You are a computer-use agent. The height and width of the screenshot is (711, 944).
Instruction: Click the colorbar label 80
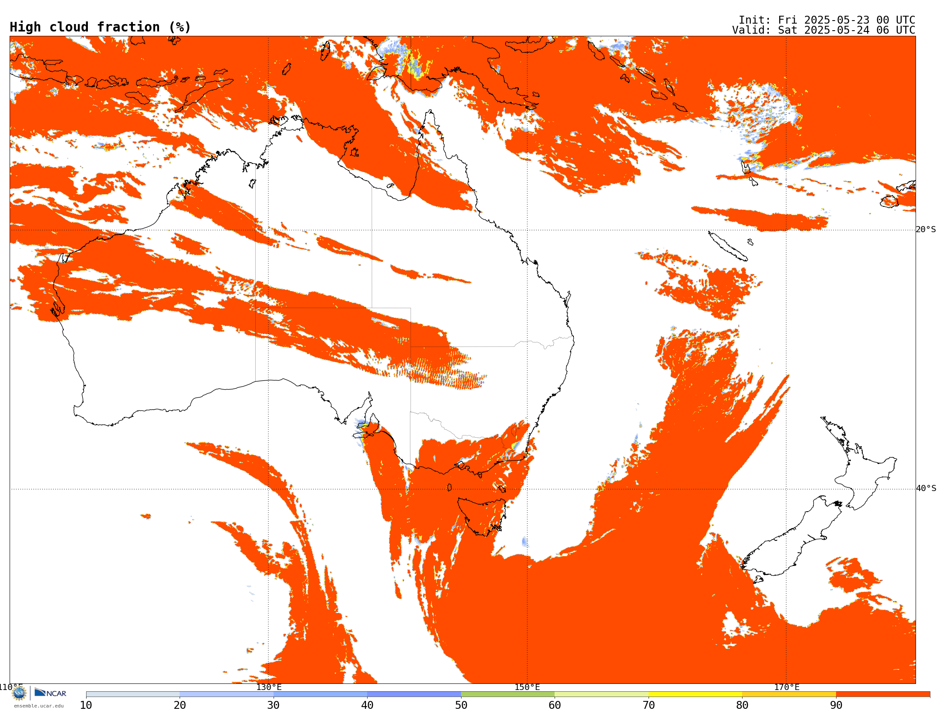click(x=742, y=705)
